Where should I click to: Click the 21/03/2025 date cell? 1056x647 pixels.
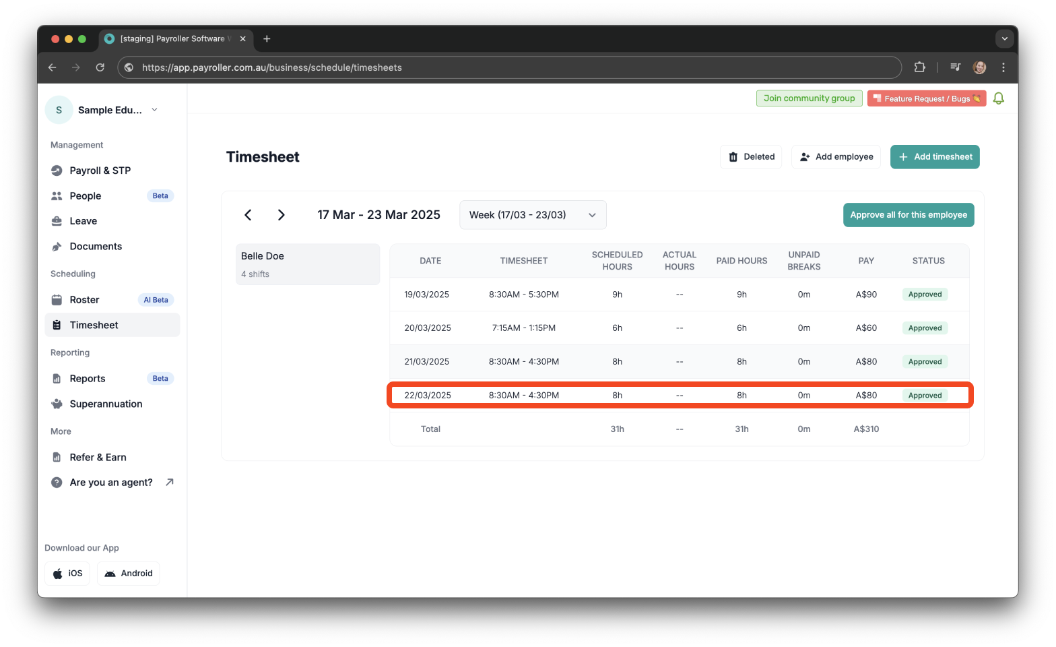(x=427, y=362)
